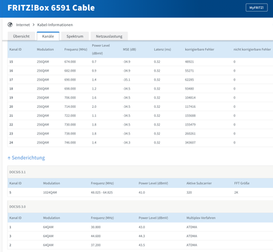273x252 pixels.
Task: Click error count 104814 in channel 19
Action: click(190, 98)
